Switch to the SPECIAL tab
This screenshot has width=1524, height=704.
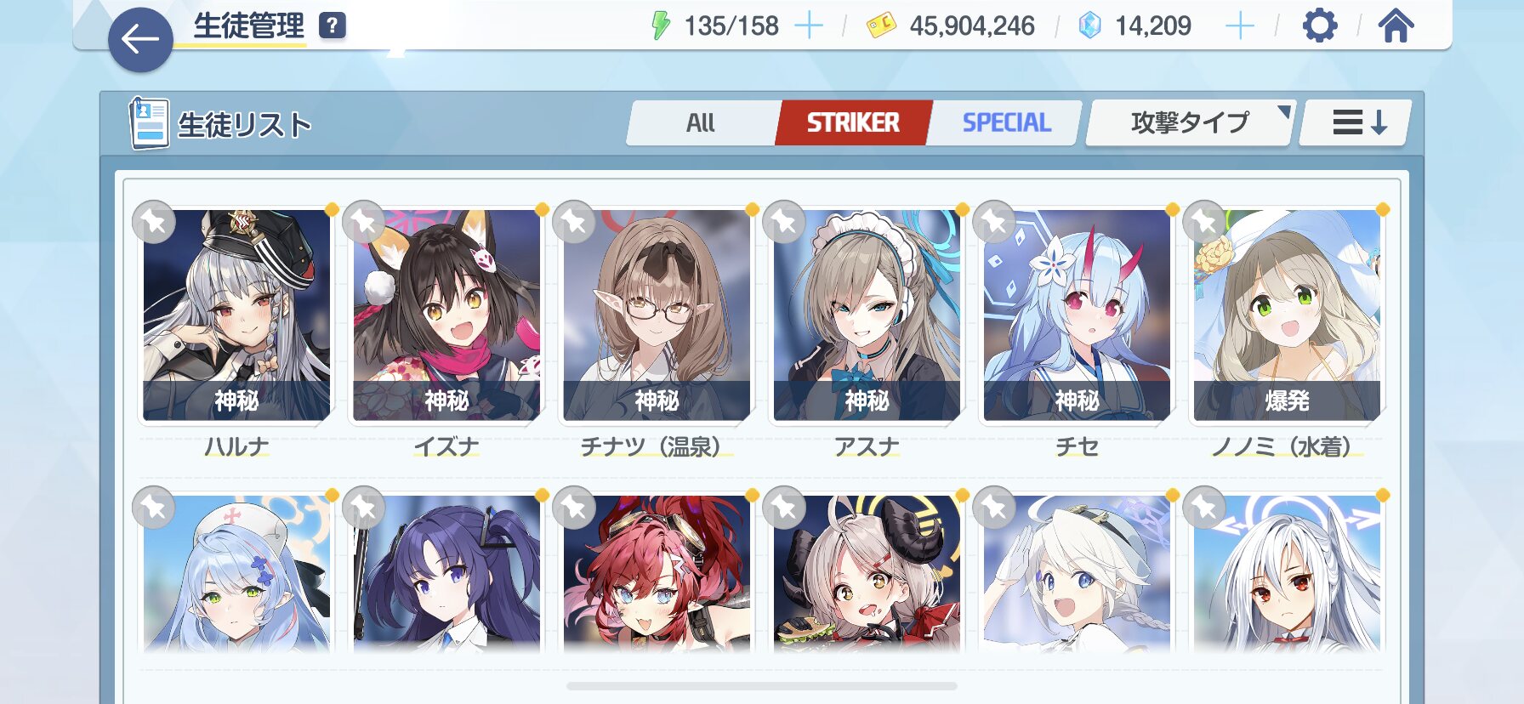click(1006, 122)
